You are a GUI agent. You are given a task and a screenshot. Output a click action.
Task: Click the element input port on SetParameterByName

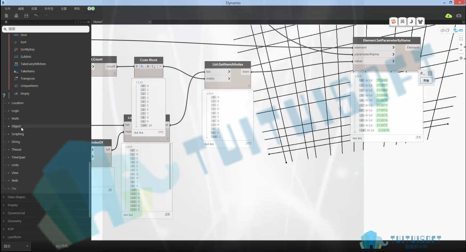pos(374,47)
